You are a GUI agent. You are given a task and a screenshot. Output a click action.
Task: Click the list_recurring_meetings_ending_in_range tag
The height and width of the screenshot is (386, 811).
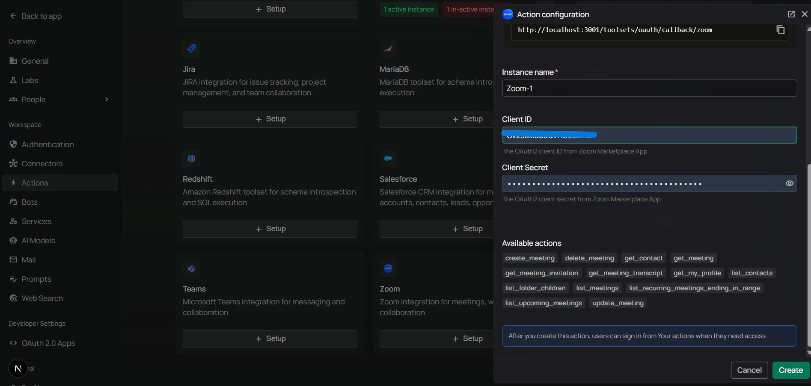pyautogui.click(x=695, y=288)
